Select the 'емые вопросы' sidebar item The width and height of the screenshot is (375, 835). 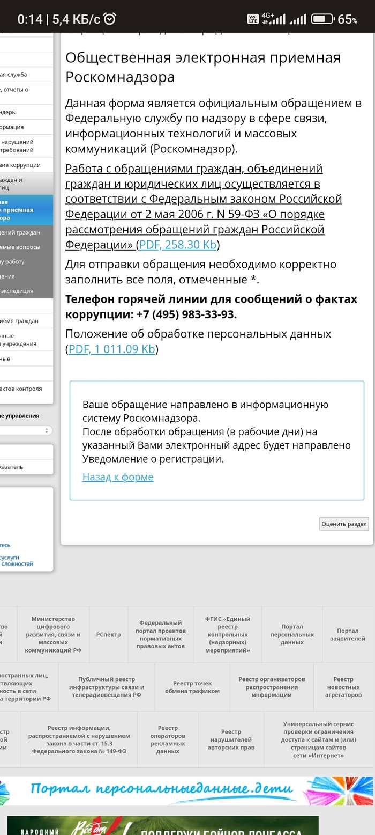[x=26, y=247]
